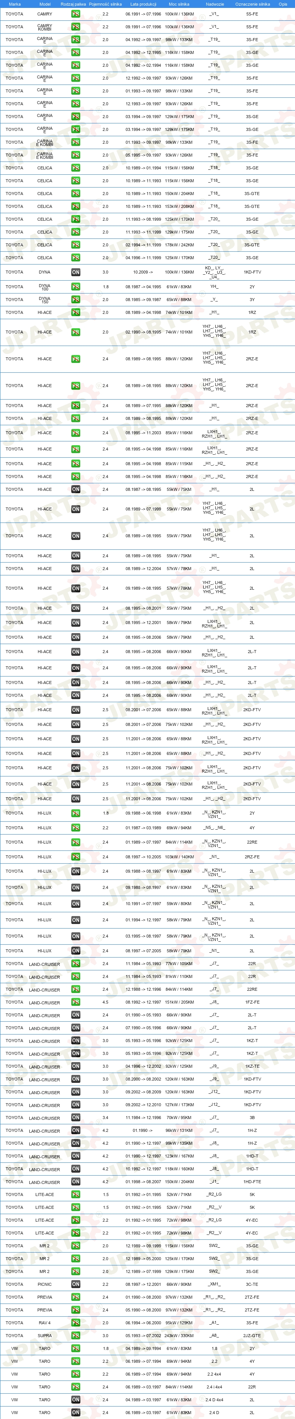Click the Opis column header
The height and width of the screenshot is (1419, 295).
(x=283, y=4)
